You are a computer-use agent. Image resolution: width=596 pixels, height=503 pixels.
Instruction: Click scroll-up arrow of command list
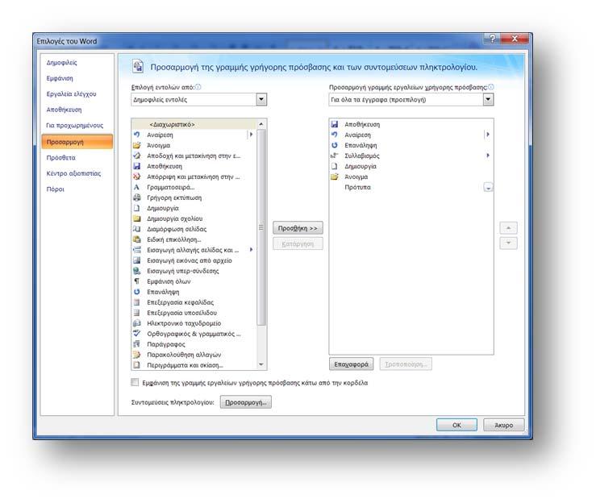(261, 124)
